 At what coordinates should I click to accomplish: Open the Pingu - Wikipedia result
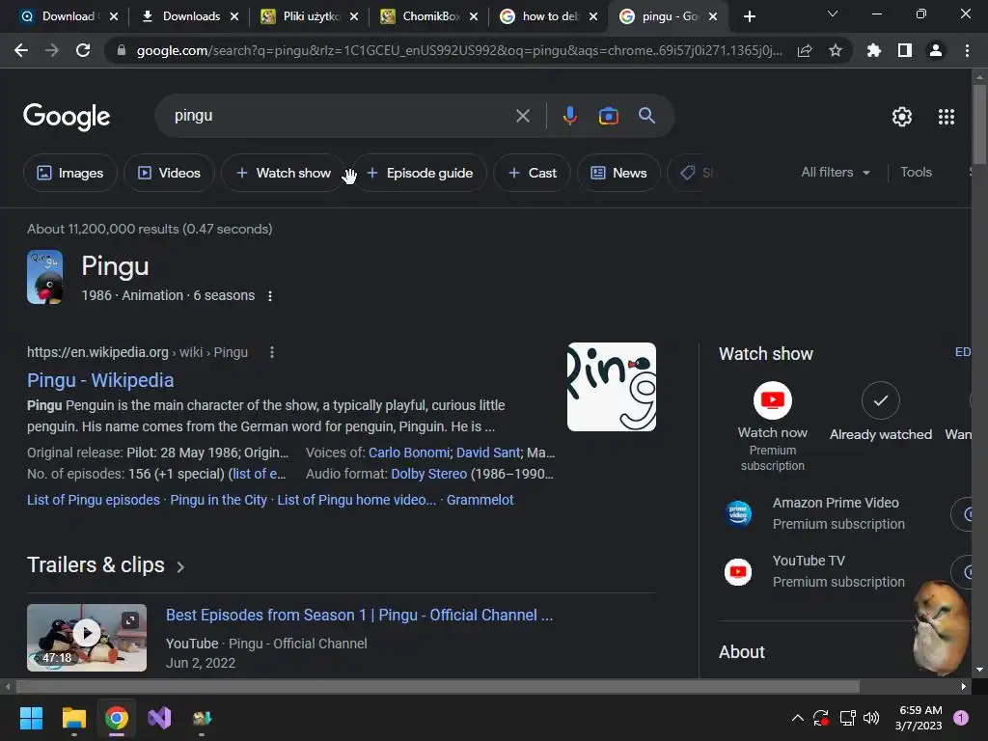100,380
